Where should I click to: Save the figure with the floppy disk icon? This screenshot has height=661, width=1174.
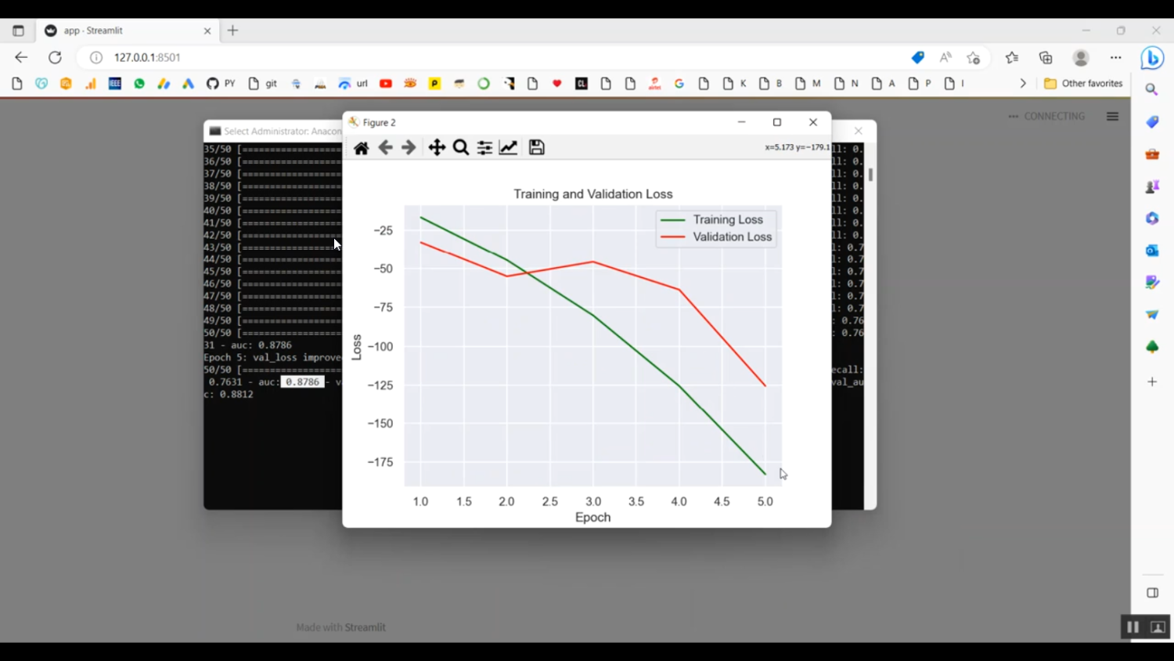(536, 148)
